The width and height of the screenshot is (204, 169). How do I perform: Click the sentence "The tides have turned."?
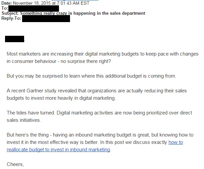click(31, 113)
